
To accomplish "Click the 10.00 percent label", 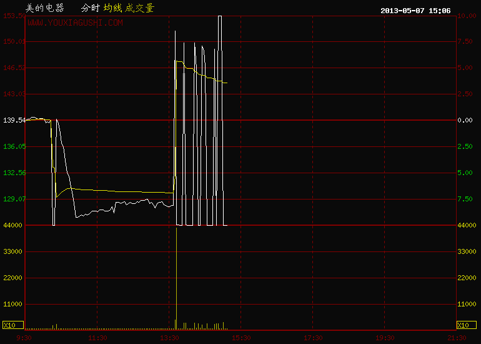I will point(467,16).
